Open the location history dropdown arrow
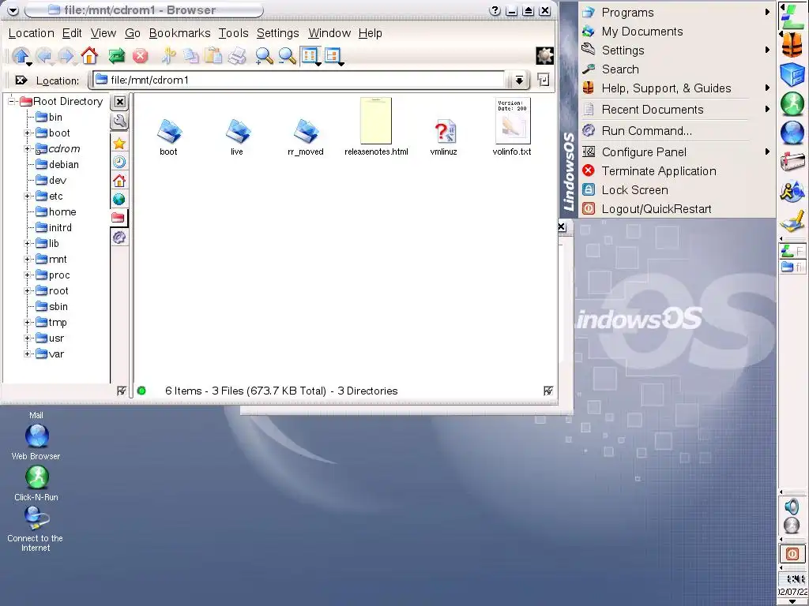 (519, 80)
